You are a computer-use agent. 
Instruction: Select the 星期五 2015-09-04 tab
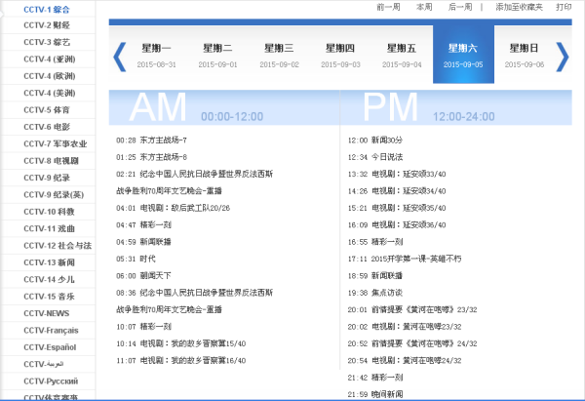402,56
